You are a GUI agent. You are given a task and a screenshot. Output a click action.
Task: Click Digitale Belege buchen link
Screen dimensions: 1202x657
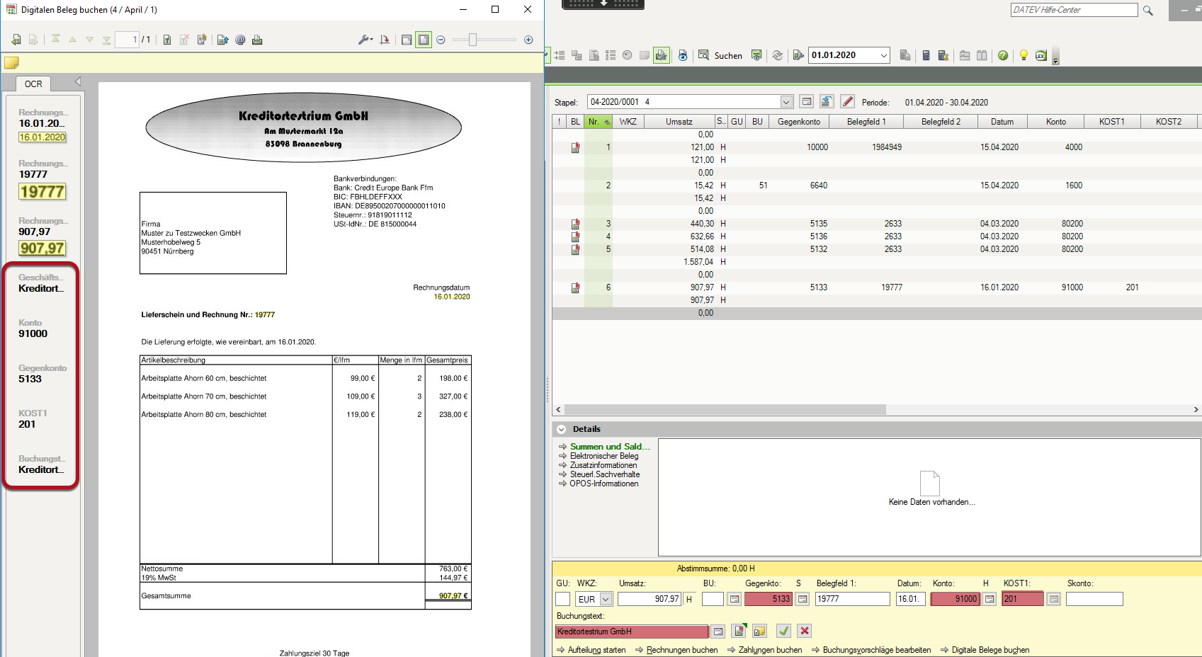point(990,650)
